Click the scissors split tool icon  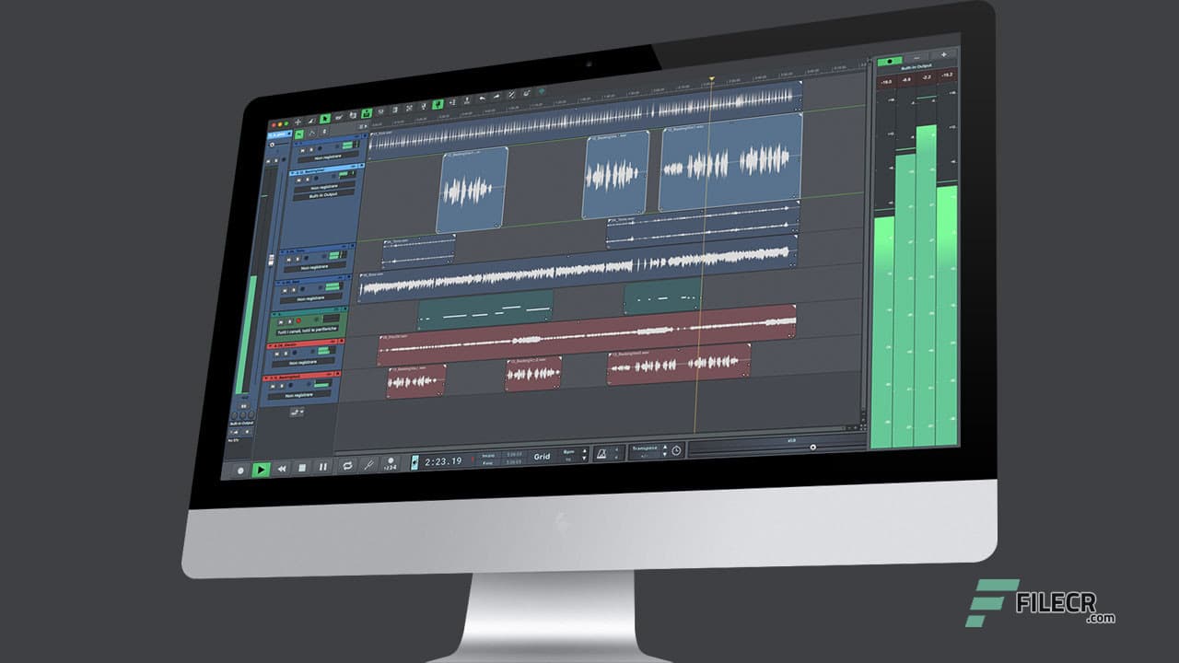pos(424,107)
